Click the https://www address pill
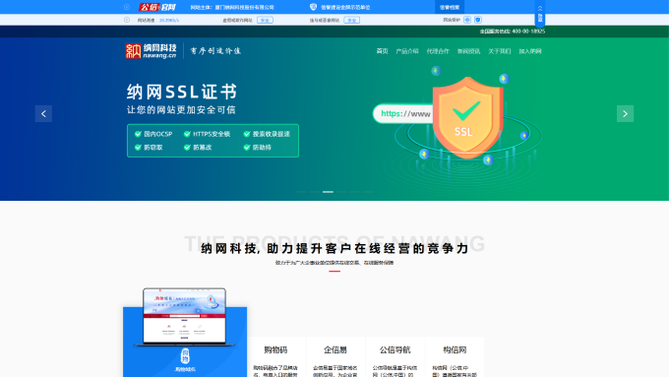The image size is (669, 377). 403,113
